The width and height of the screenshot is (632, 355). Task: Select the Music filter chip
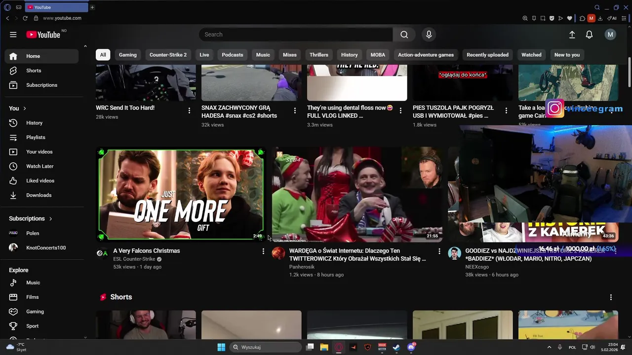click(x=263, y=55)
